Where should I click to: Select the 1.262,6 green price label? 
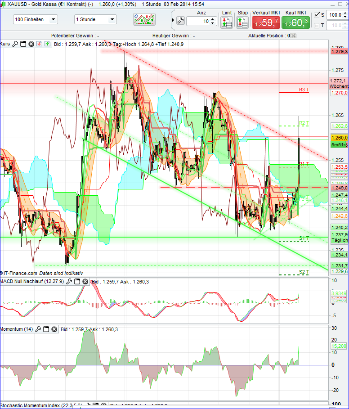point(339,126)
